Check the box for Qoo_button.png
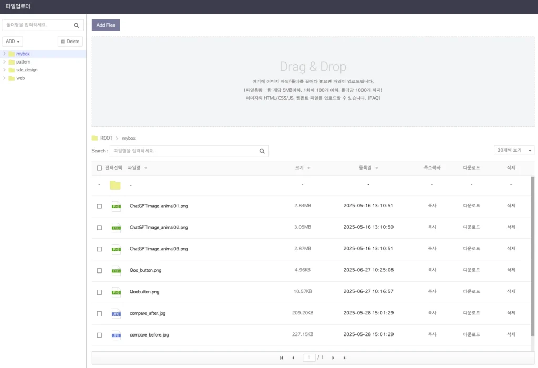Screen dimensions: 538x368 99,270
